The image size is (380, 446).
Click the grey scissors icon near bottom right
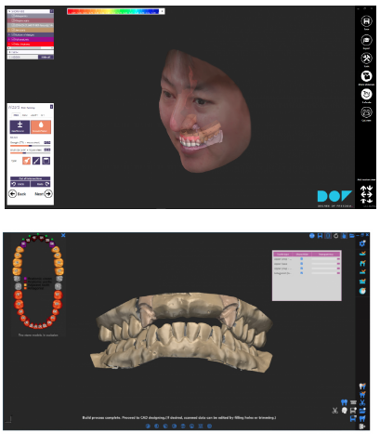point(334,411)
